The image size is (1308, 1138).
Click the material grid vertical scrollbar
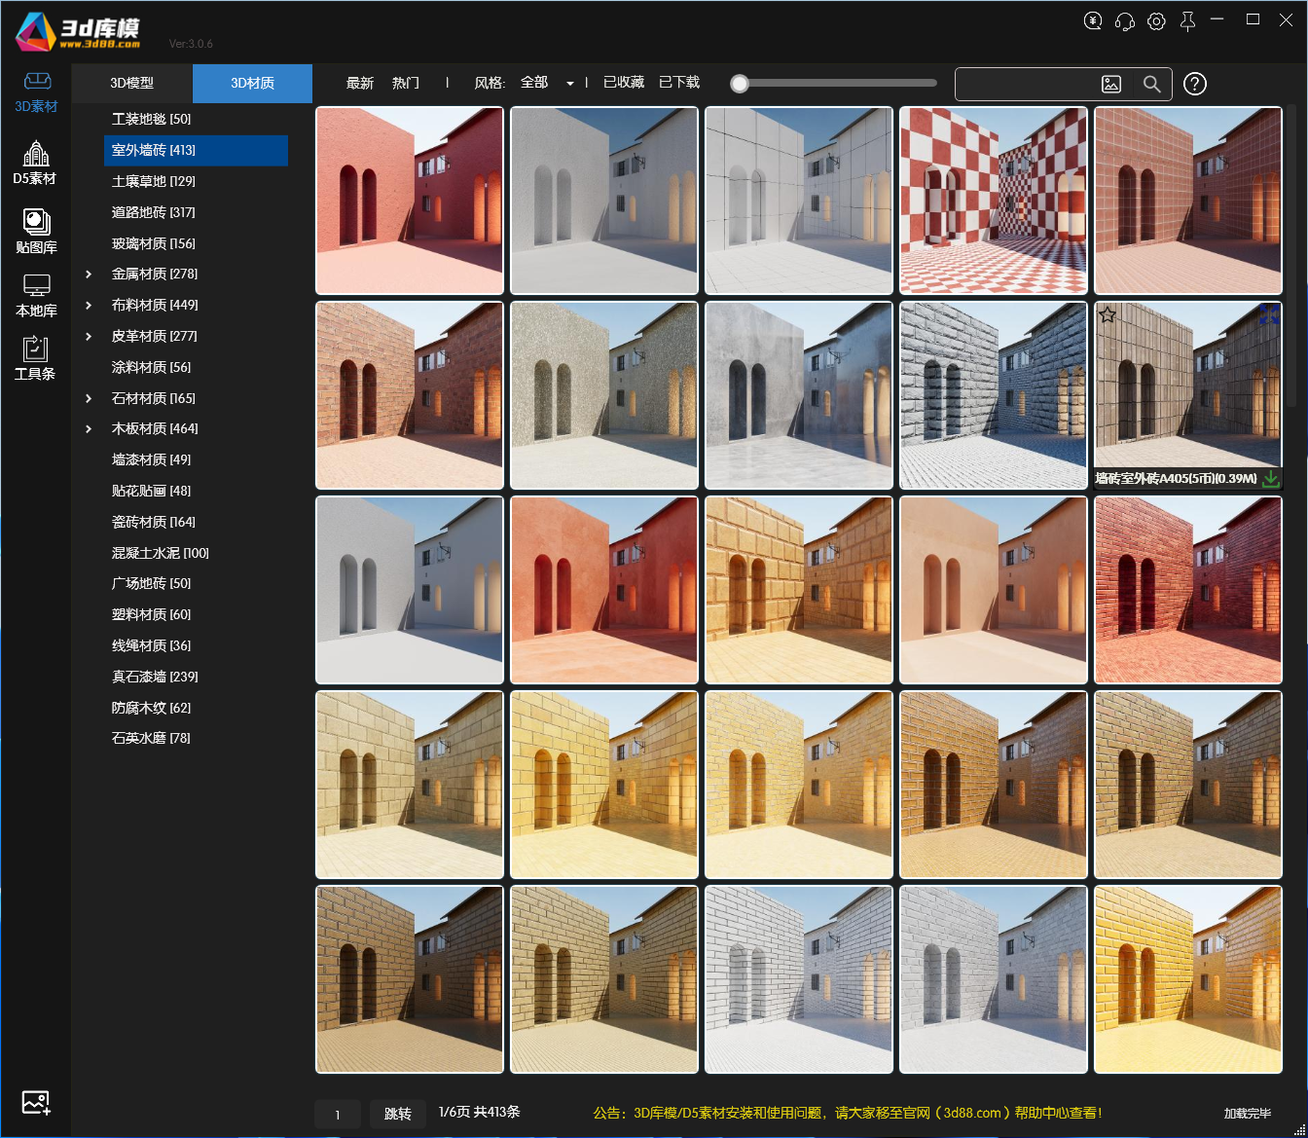coord(1293,253)
